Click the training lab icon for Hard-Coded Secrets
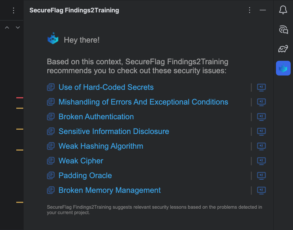This screenshot has height=230, width=293. tap(262, 88)
